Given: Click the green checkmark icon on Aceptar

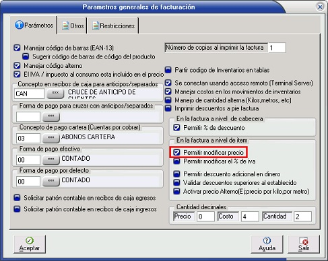Looking at the screenshot, I should click(30, 241).
